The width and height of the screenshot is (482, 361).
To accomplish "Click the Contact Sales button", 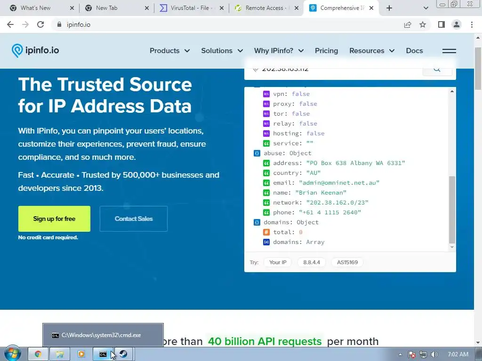I will (x=133, y=219).
